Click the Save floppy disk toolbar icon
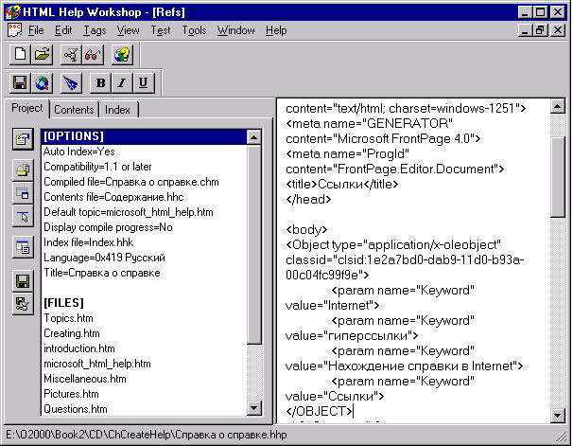Screen dimensions: 573x446 tap(20, 82)
